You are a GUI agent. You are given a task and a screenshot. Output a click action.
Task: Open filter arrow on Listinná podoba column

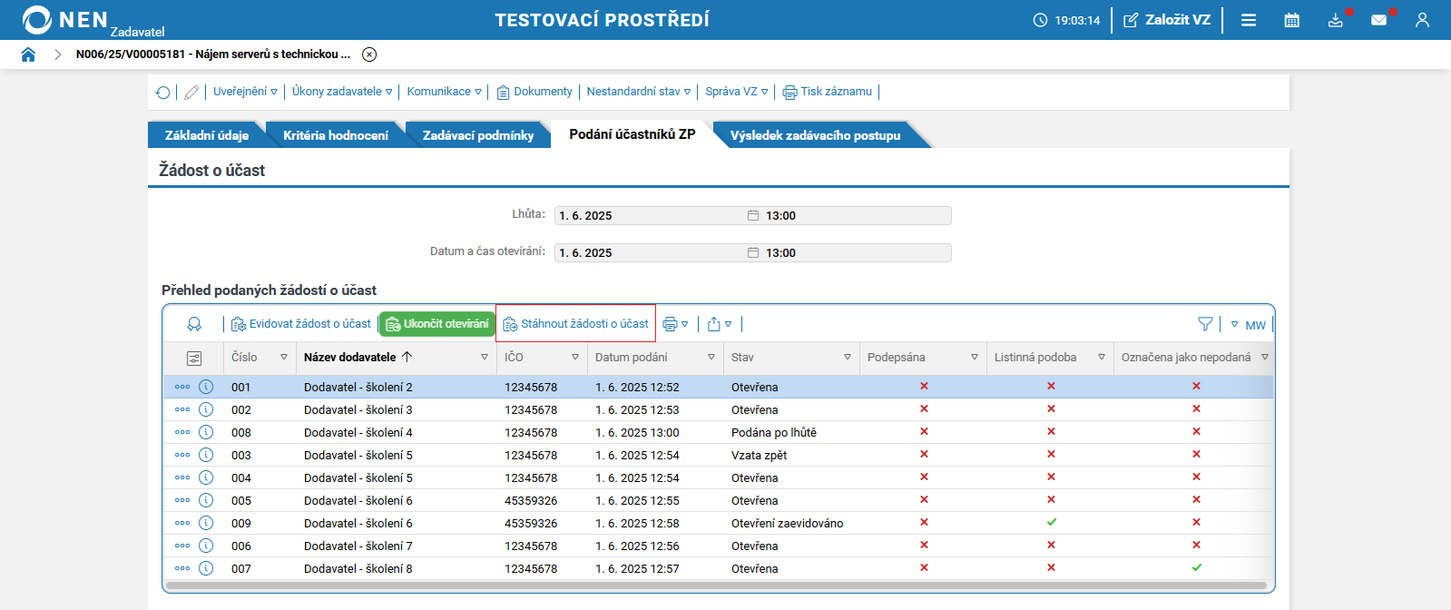[1102, 358]
